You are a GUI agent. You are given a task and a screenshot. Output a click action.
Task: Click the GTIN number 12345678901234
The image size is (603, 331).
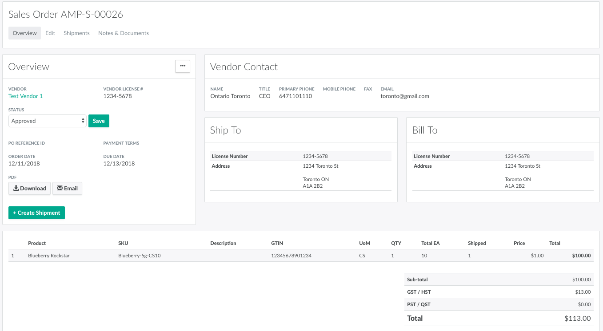tap(291, 256)
